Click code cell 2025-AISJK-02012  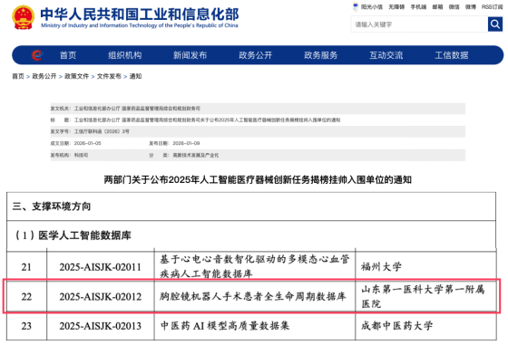(x=100, y=296)
